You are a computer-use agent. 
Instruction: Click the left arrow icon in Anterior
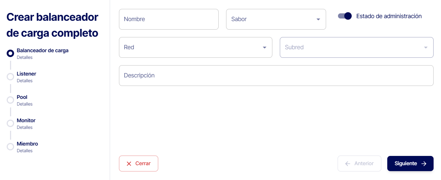(x=348, y=164)
